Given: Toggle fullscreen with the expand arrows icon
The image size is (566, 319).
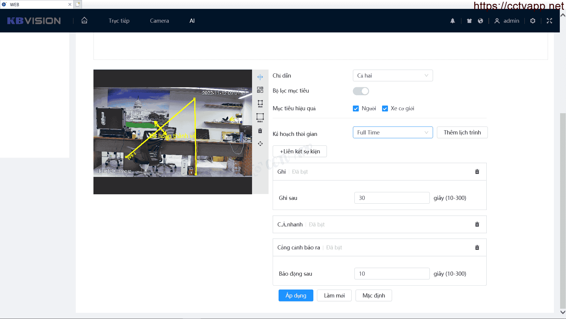Looking at the screenshot, I should pyautogui.click(x=549, y=21).
